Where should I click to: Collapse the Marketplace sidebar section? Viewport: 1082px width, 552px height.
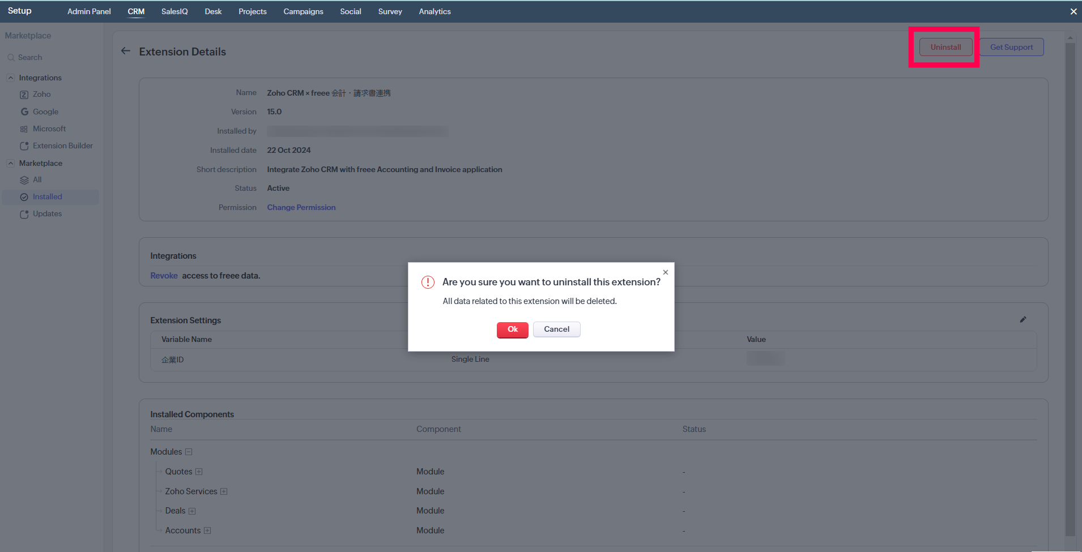(11, 164)
